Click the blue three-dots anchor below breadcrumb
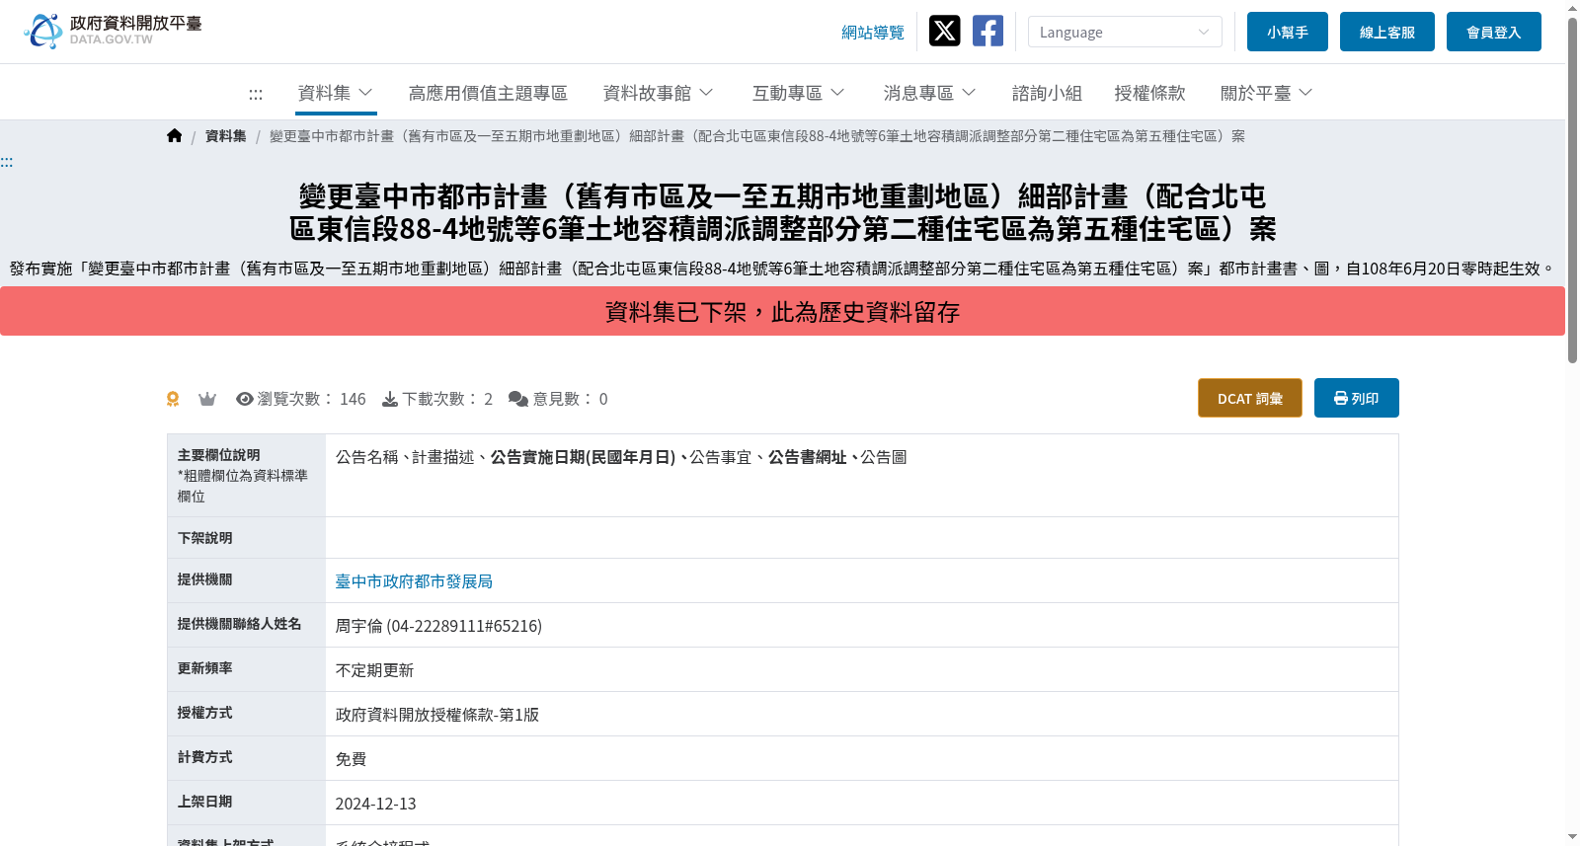 7,162
